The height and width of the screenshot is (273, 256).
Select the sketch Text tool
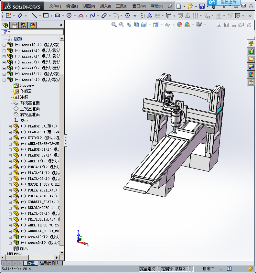[x=149, y=16]
